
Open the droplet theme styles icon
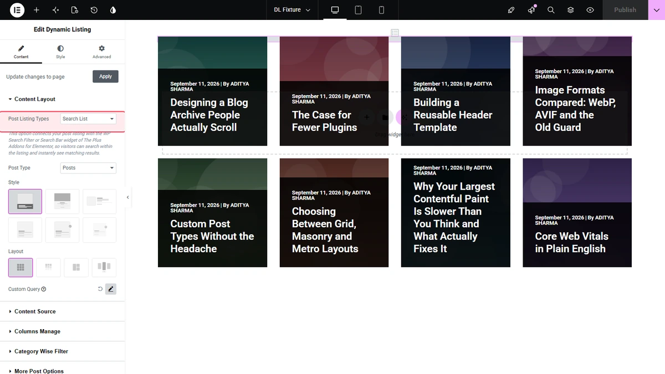pyautogui.click(x=114, y=10)
